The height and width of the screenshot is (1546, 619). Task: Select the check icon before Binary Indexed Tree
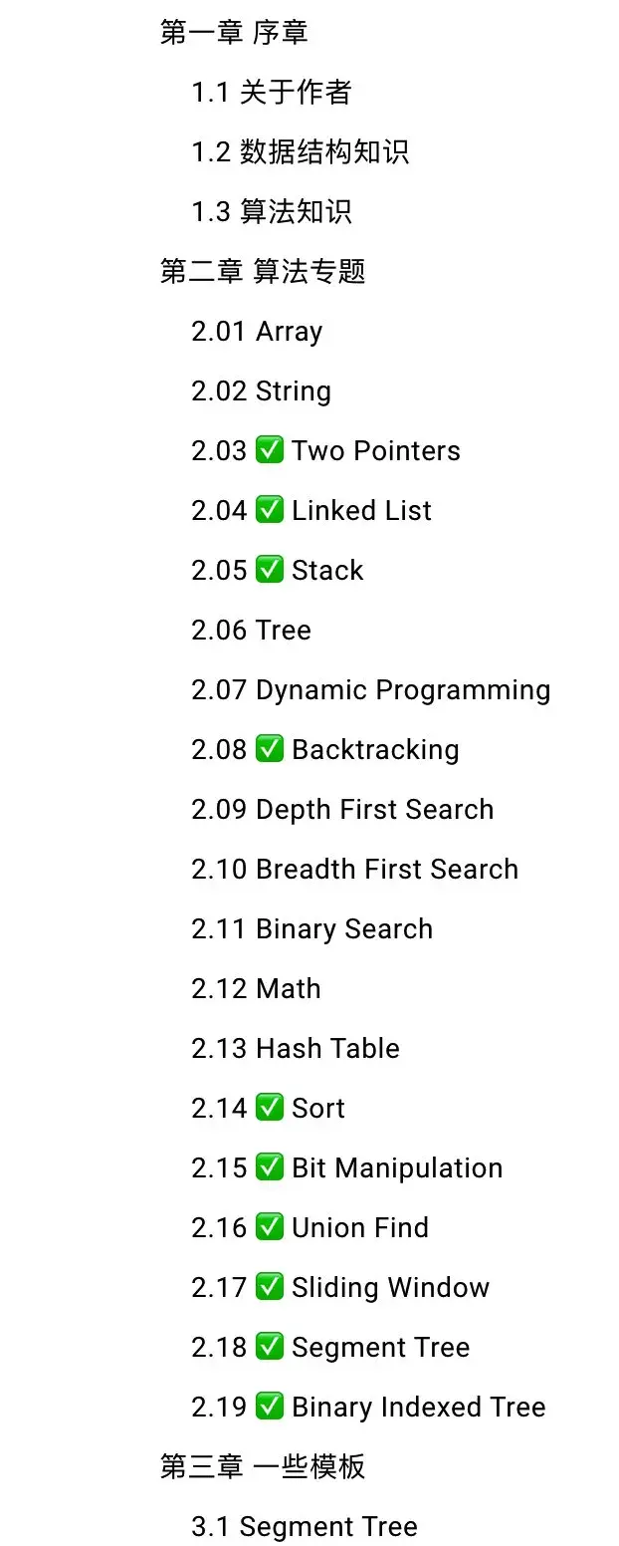(x=270, y=1407)
